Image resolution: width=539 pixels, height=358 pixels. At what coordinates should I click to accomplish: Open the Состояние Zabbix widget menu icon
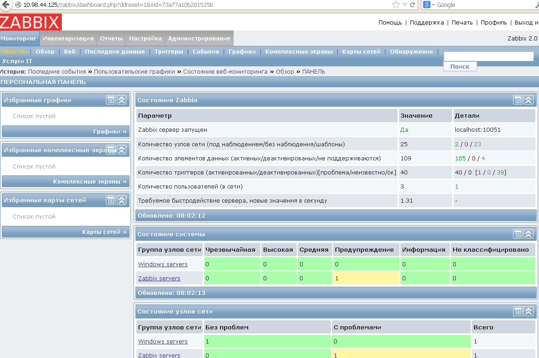(519, 99)
